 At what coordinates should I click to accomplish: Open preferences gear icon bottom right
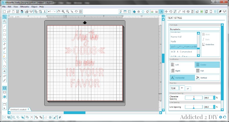pyautogui.click(x=220, y=117)
